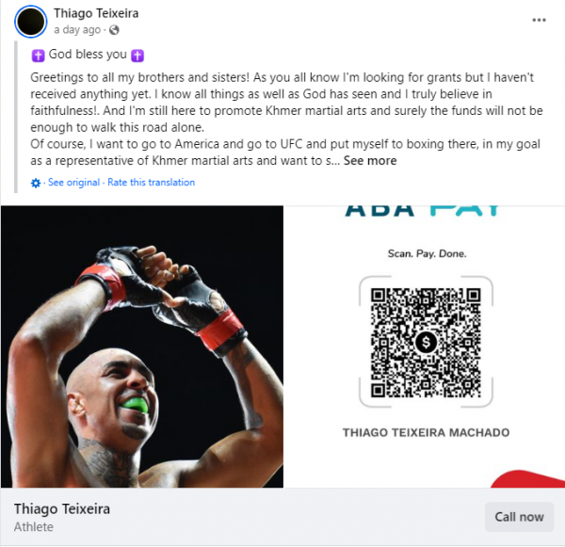Open the fighter photo thumbnail
Viewport: 565px width, 547px height.
pos(142,346)
